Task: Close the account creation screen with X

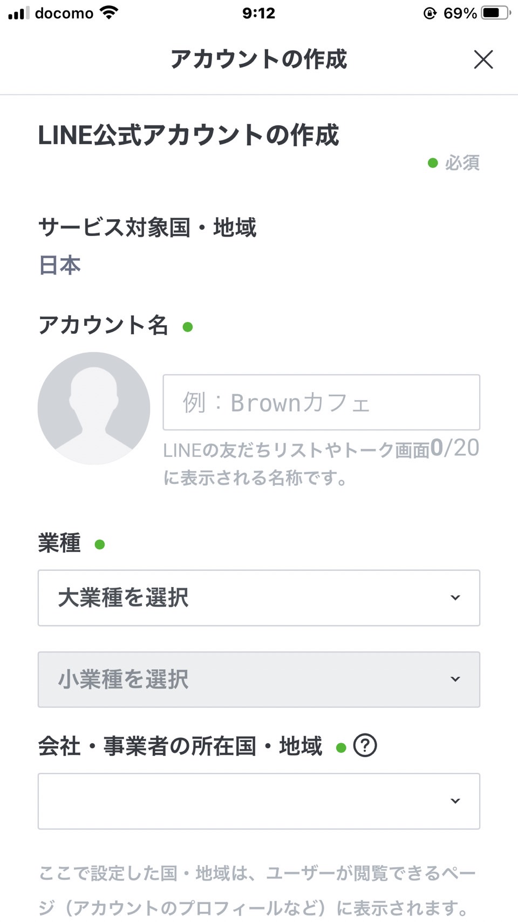Action: point(483,59)
